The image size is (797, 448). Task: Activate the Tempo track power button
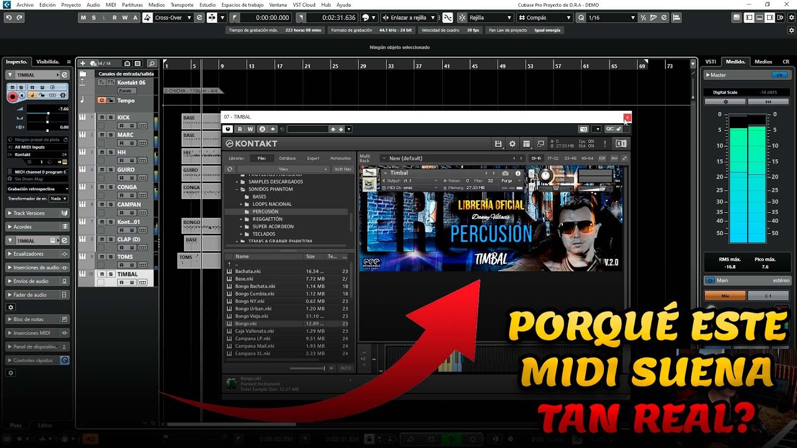click(x=101, y=100)
